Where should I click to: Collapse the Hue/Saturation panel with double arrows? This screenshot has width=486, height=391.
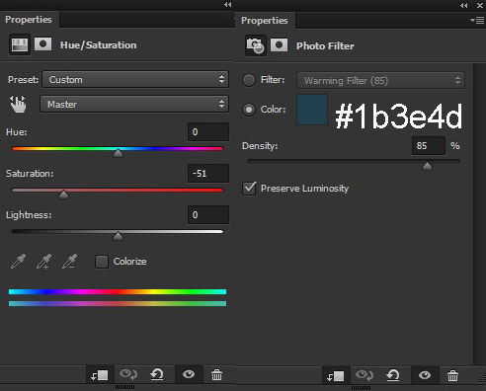click(x=227, y=5)
